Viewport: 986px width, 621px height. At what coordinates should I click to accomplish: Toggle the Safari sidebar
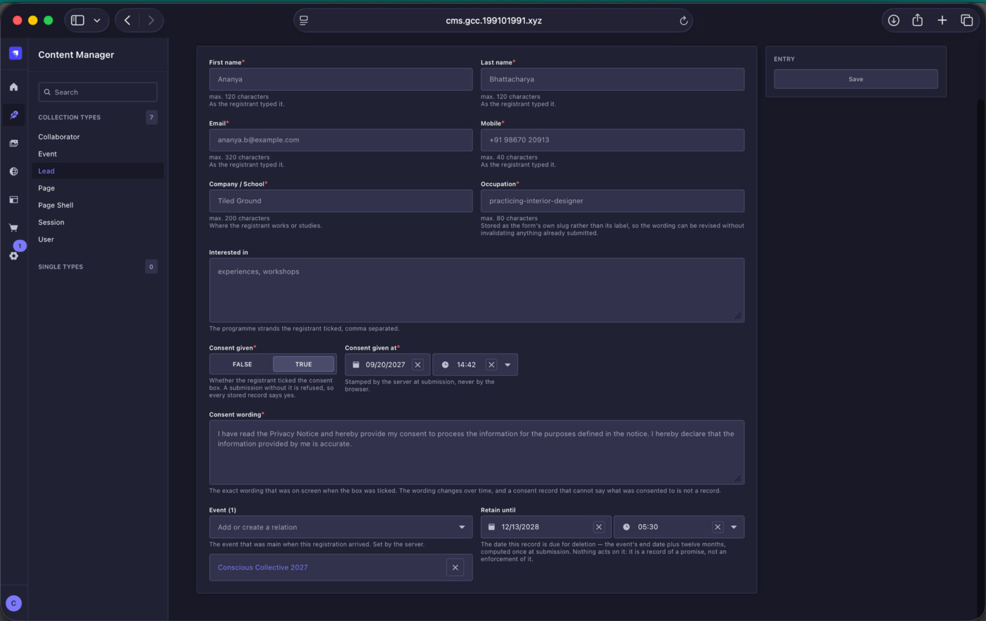tap(78, 20)
